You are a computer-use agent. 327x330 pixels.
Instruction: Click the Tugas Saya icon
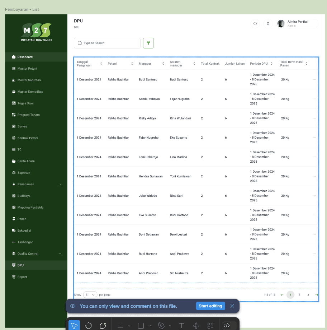pos(14,103)
